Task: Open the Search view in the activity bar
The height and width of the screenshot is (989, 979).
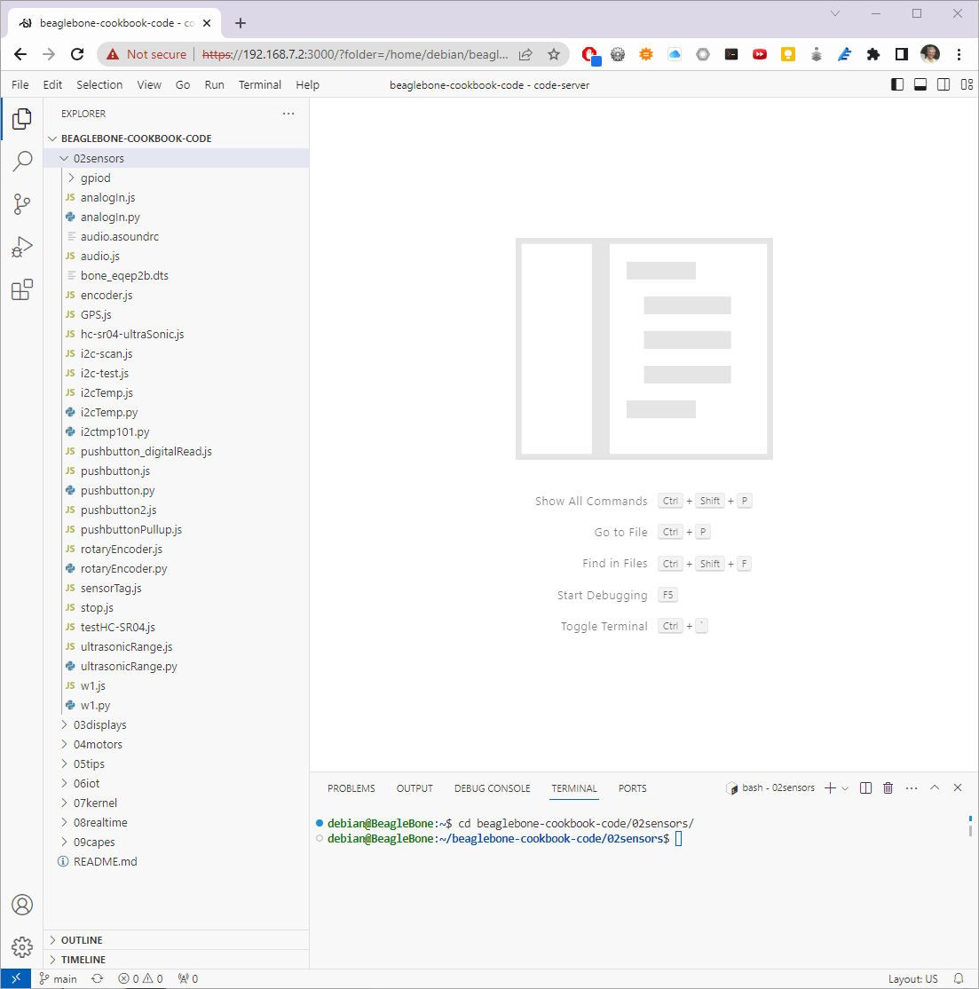Action: click(22, 162)
